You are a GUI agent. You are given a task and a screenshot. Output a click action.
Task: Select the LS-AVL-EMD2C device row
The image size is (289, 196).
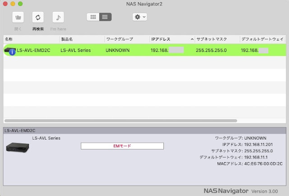[x=144, y=50]
